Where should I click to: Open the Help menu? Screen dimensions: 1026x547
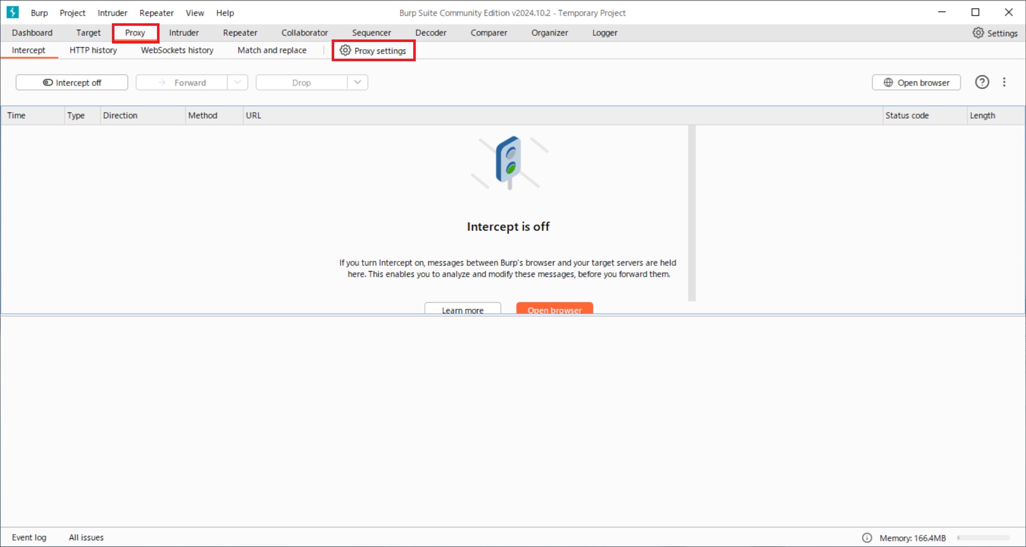click(x=225, y=13)
